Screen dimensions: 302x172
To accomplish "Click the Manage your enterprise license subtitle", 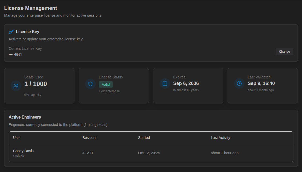I will click(53, 15).
